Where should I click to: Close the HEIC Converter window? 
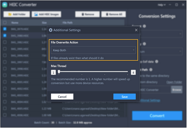click(183, 5)
